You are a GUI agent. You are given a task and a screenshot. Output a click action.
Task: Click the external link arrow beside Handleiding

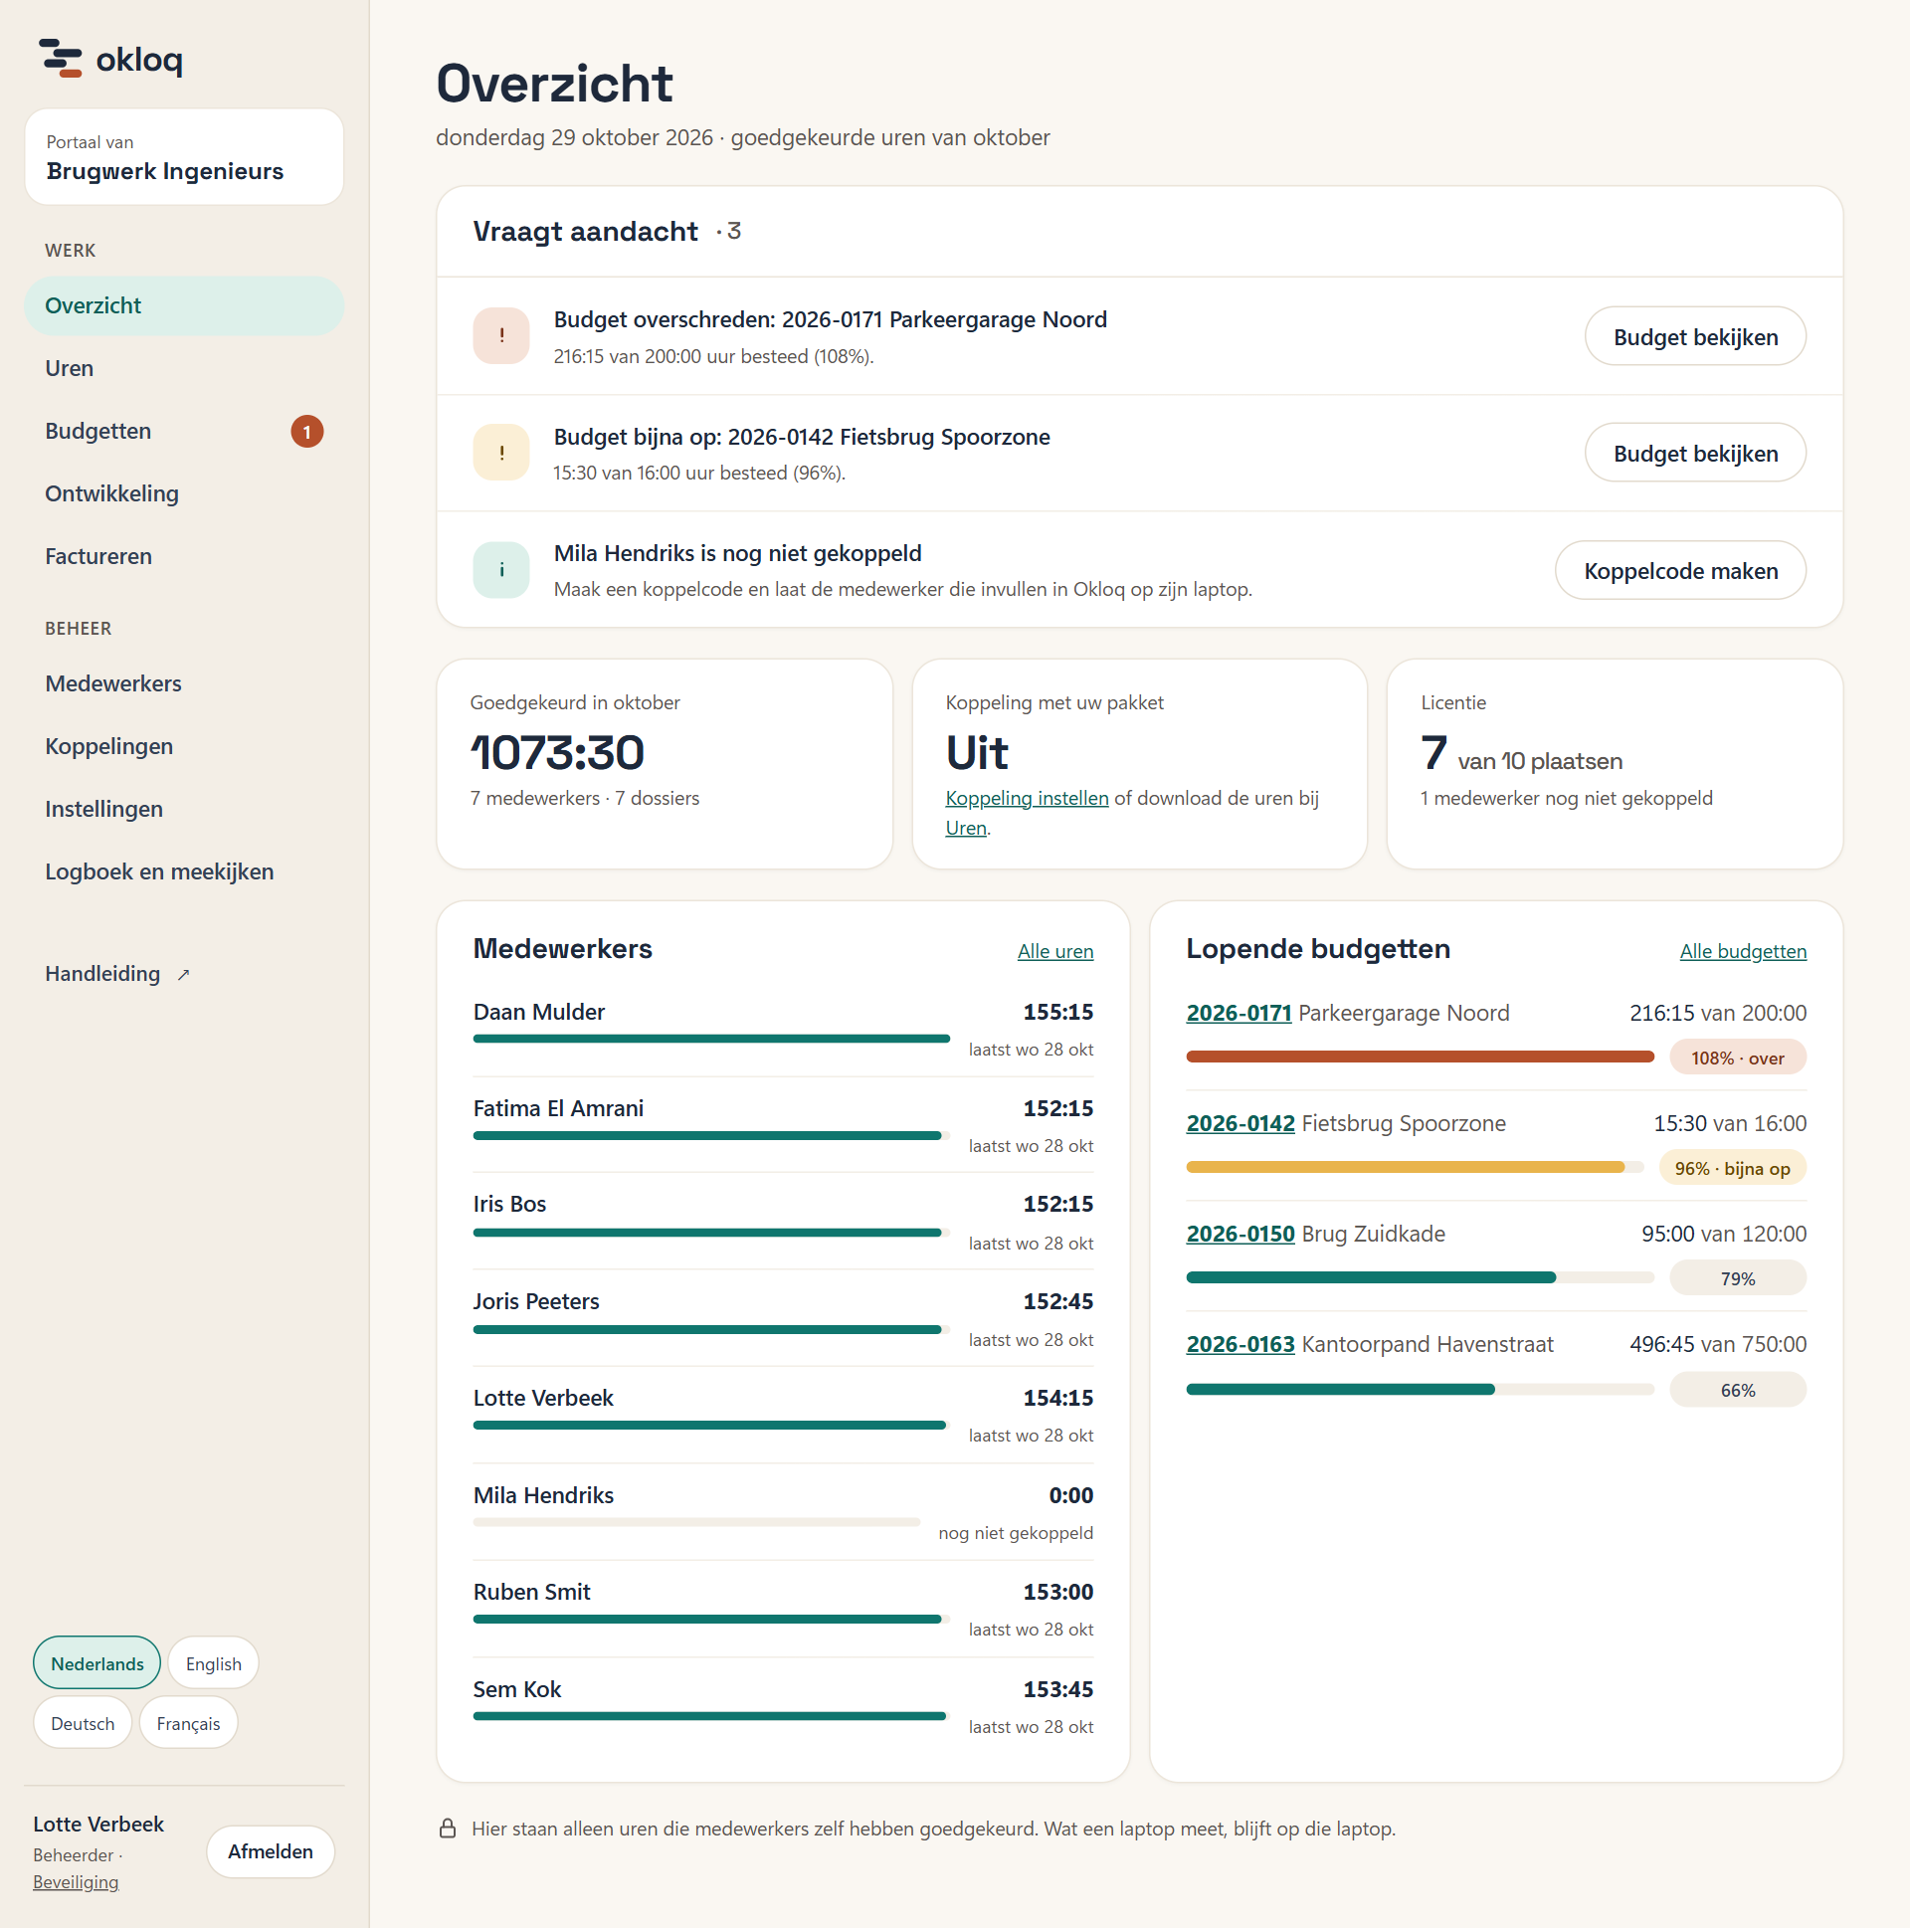click(x=184, y=975)
